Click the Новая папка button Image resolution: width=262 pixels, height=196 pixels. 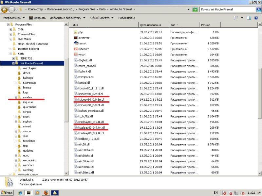click(x=126, y=18)
